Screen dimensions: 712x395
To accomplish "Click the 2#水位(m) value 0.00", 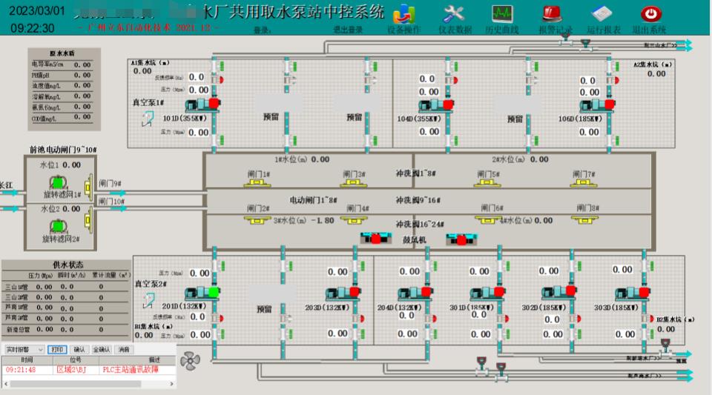I will 539,159.
